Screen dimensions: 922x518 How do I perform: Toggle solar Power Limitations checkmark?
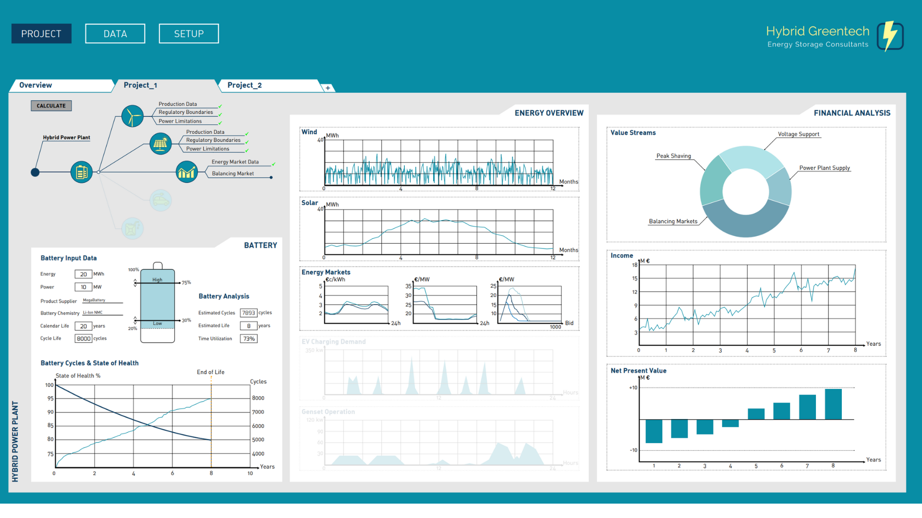(247, 151)
